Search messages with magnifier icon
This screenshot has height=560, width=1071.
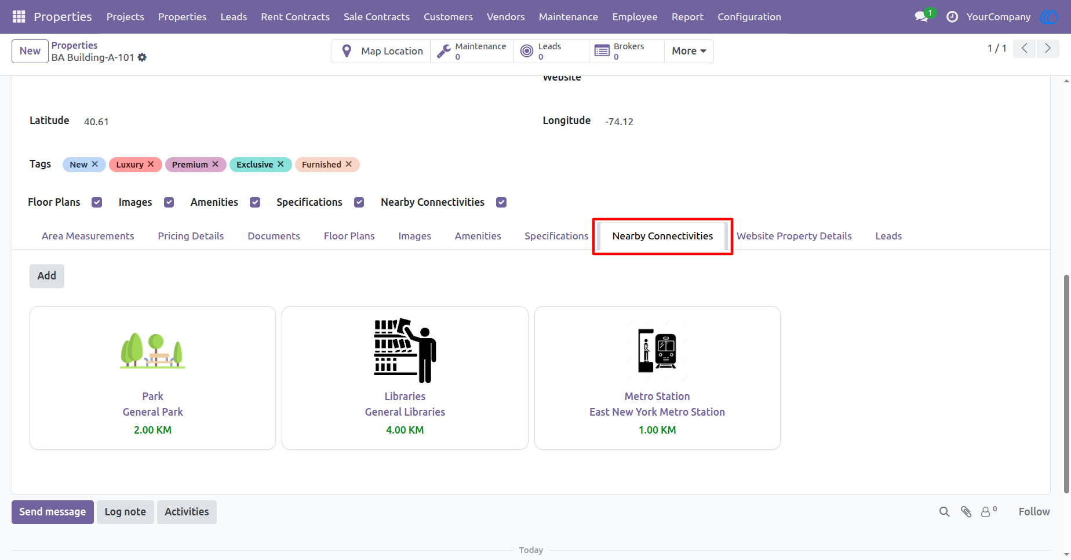click(x=944, y=512)
